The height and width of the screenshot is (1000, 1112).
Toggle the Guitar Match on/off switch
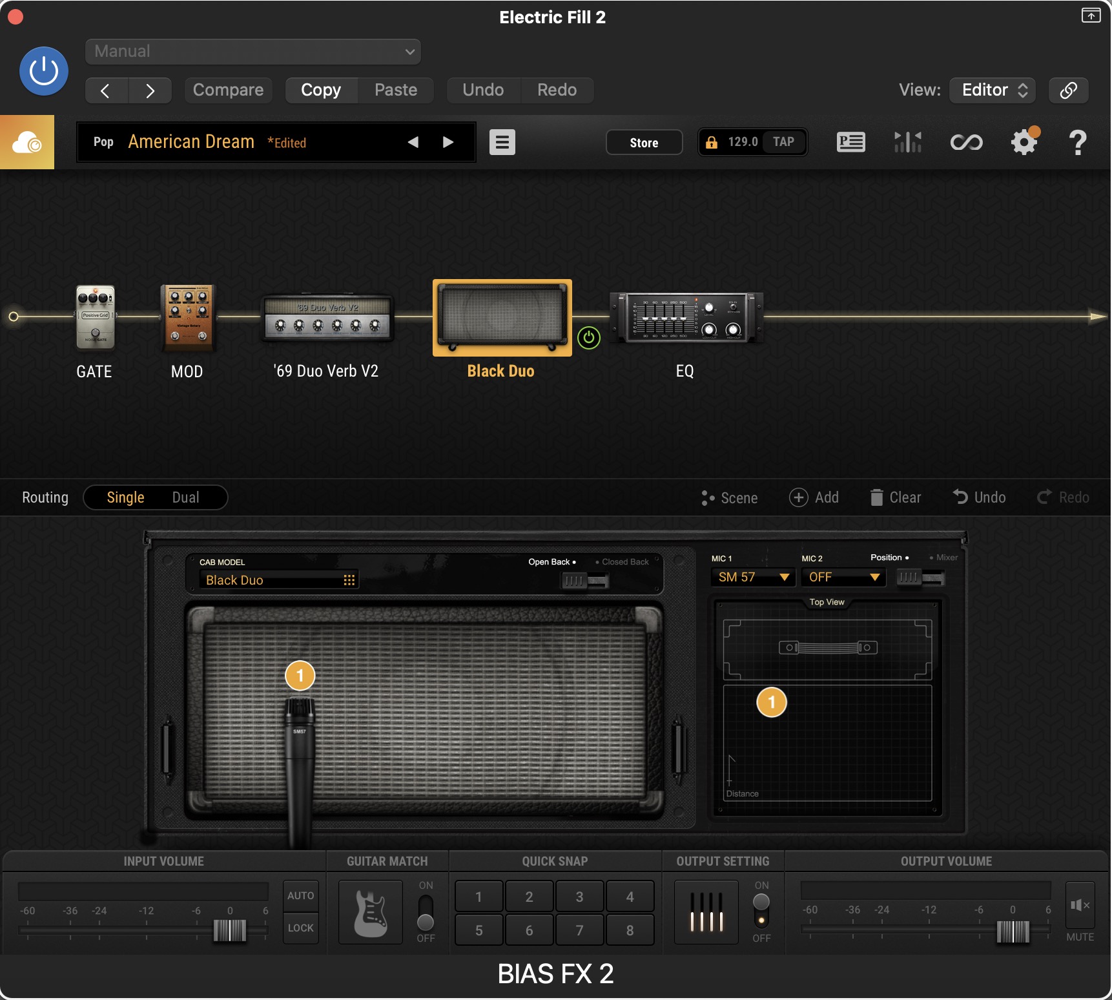426,912
